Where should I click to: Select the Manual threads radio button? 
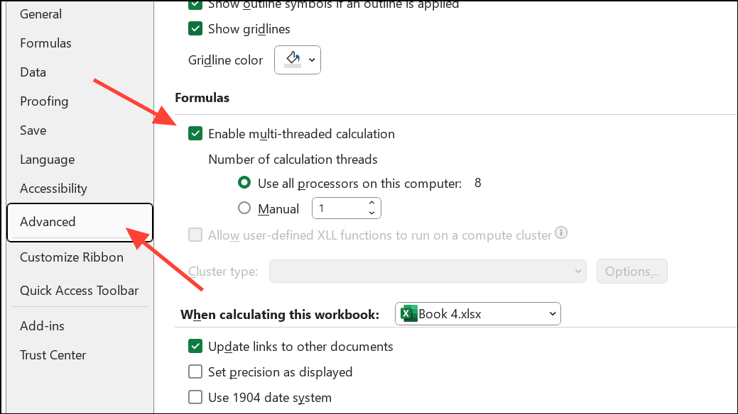point(244,208)
